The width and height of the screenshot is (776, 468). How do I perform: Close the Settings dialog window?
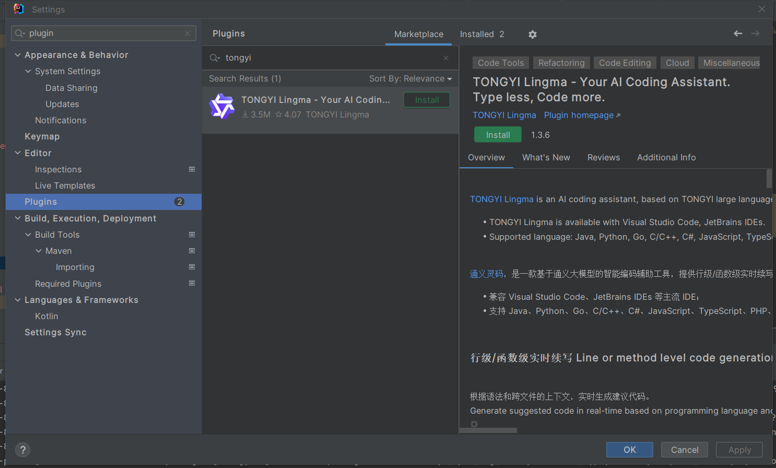pyautogui.click(x=762, y=9)
